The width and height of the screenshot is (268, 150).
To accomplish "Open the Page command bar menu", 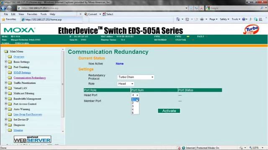I will coord(213,19).
